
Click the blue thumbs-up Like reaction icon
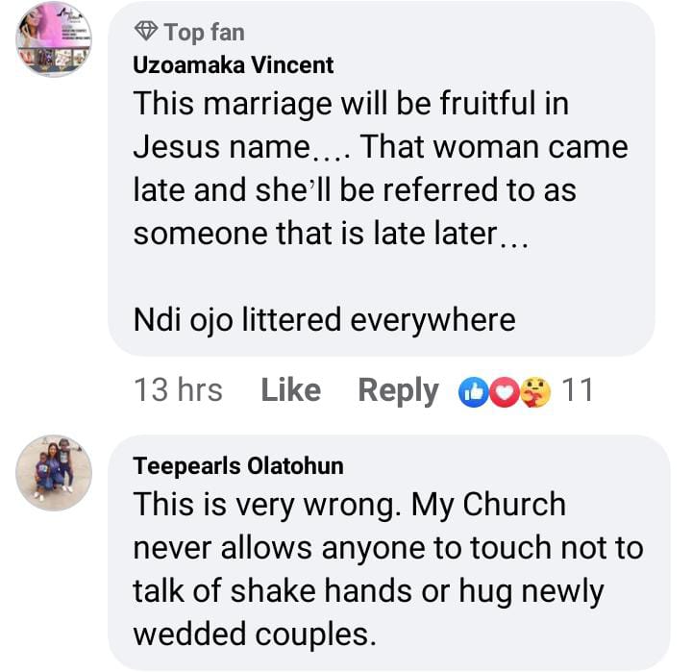tap(475, 391)
